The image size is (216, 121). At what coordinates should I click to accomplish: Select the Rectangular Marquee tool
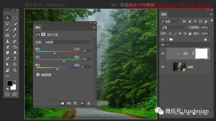(15, 18)
